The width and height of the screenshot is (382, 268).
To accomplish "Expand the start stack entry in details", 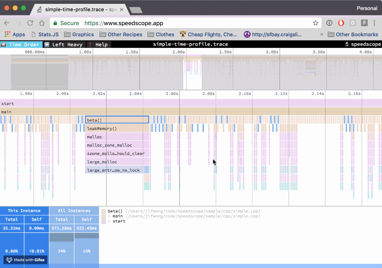I will [109, 221].
